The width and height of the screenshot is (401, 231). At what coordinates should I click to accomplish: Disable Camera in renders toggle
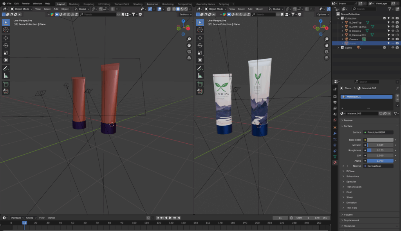coord(397,39)
